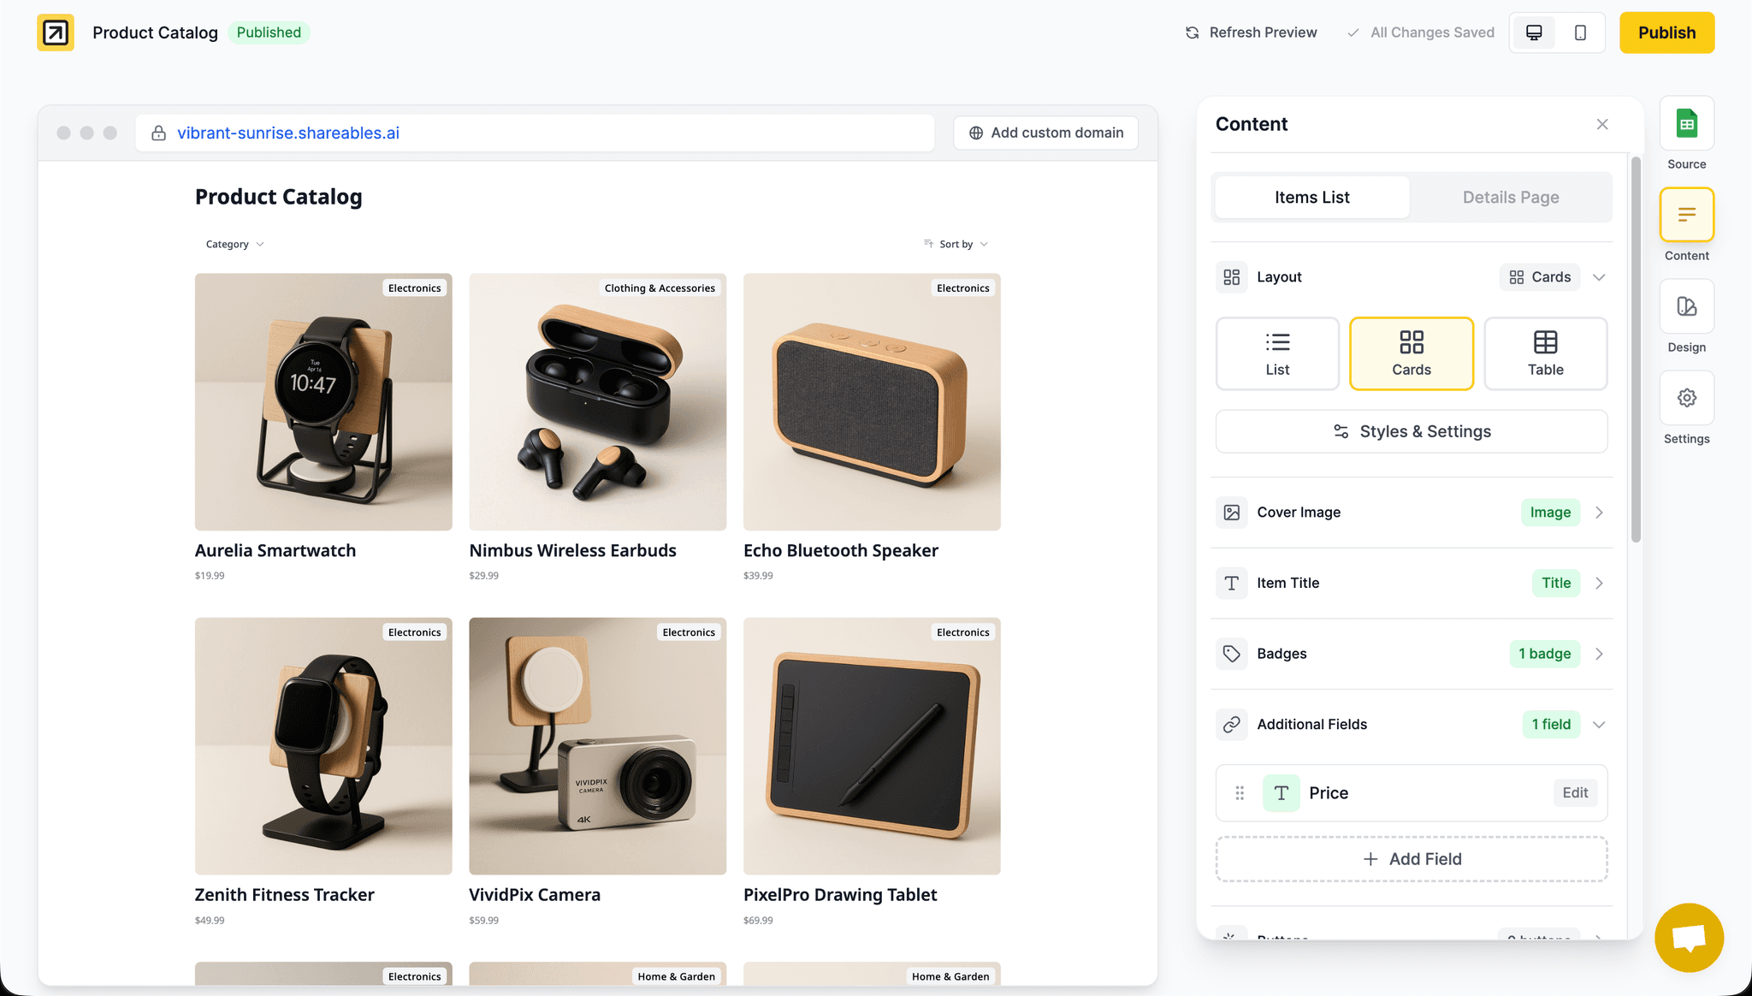
Task: Click the app logo arrow icon
Action: click(x=56, y=33)
